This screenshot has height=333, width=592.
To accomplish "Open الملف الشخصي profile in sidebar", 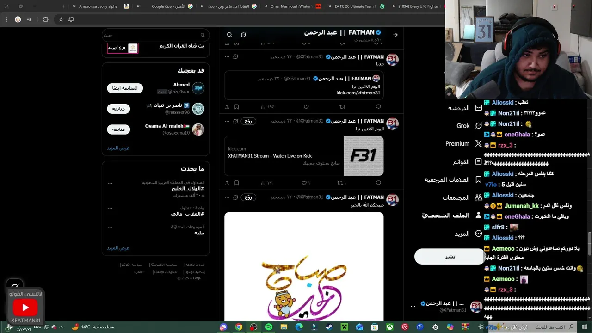I will (452, 216).
